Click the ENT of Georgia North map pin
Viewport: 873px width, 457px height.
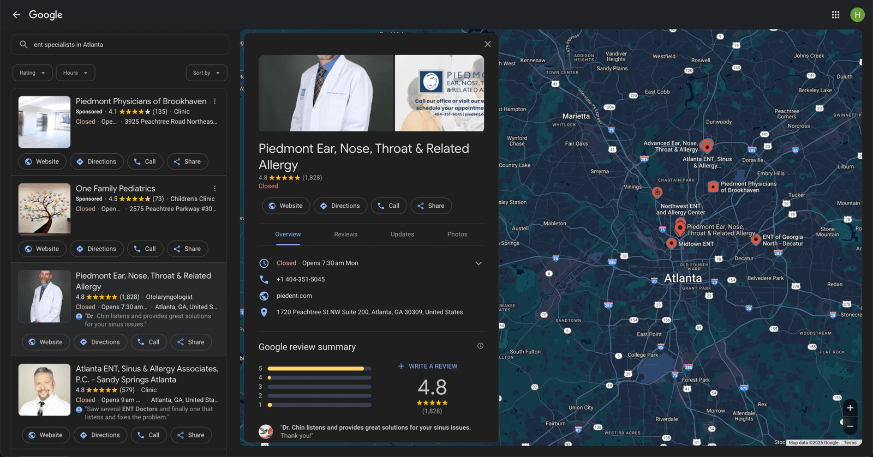point(756,239)
